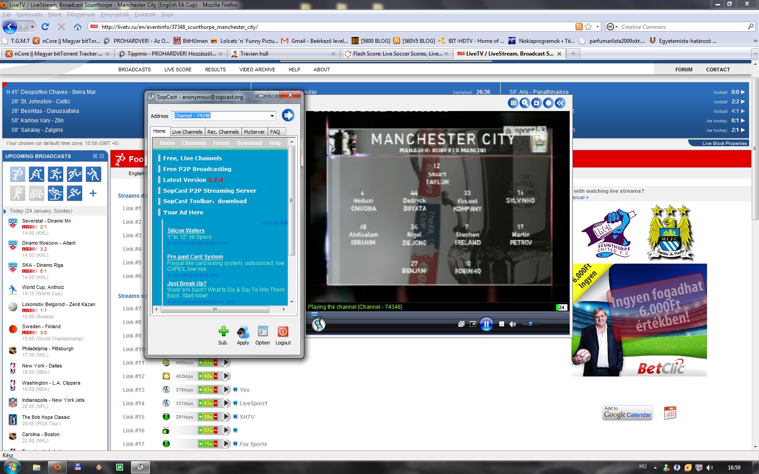The height and width of the screenshot is (474, 759).
Task: Open the SopCast P2P Streaming Server link
Action: tap(210, 191)
